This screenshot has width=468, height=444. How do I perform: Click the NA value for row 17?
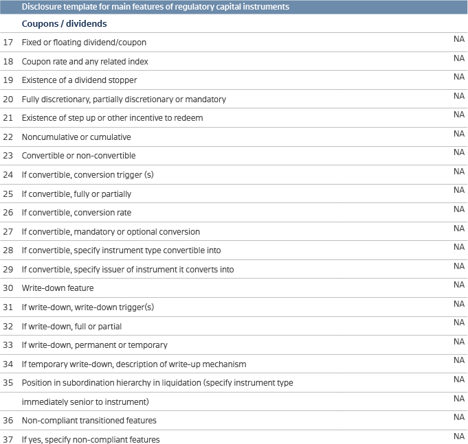coord(459,39)
